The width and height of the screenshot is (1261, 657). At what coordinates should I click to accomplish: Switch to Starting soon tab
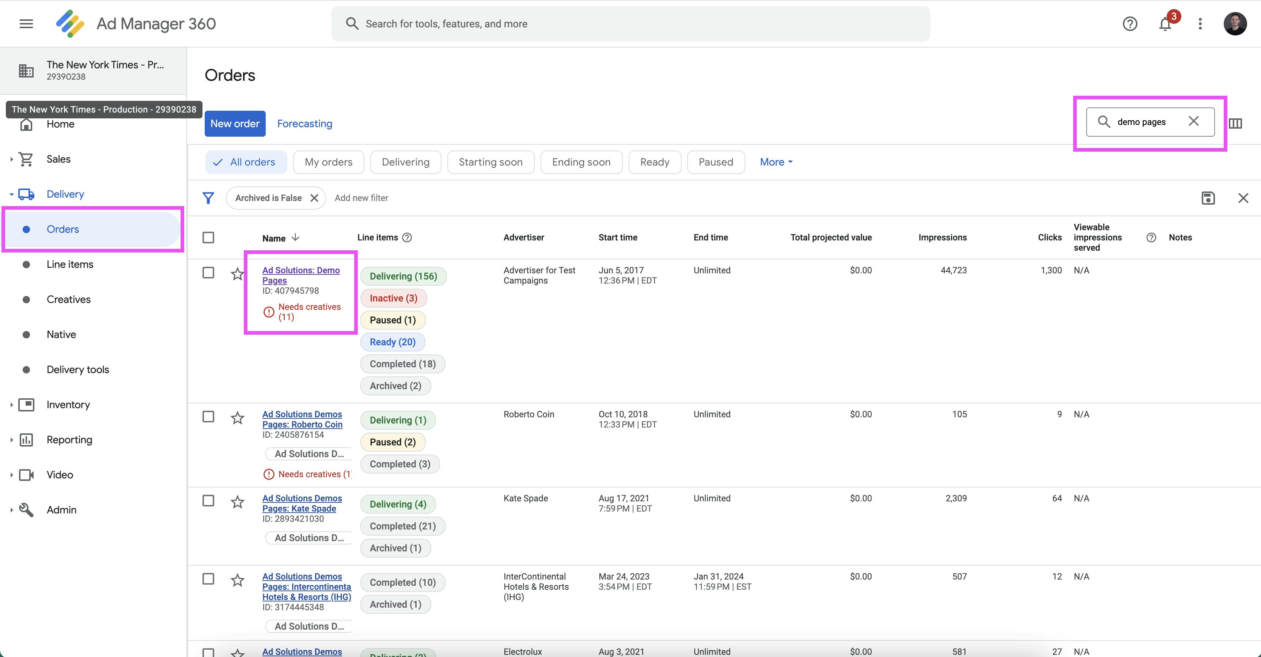tap(491, 162)
